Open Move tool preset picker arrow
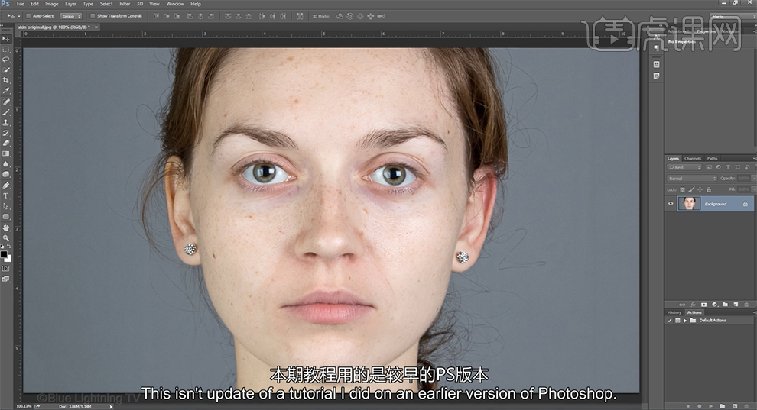 point(19,16)
